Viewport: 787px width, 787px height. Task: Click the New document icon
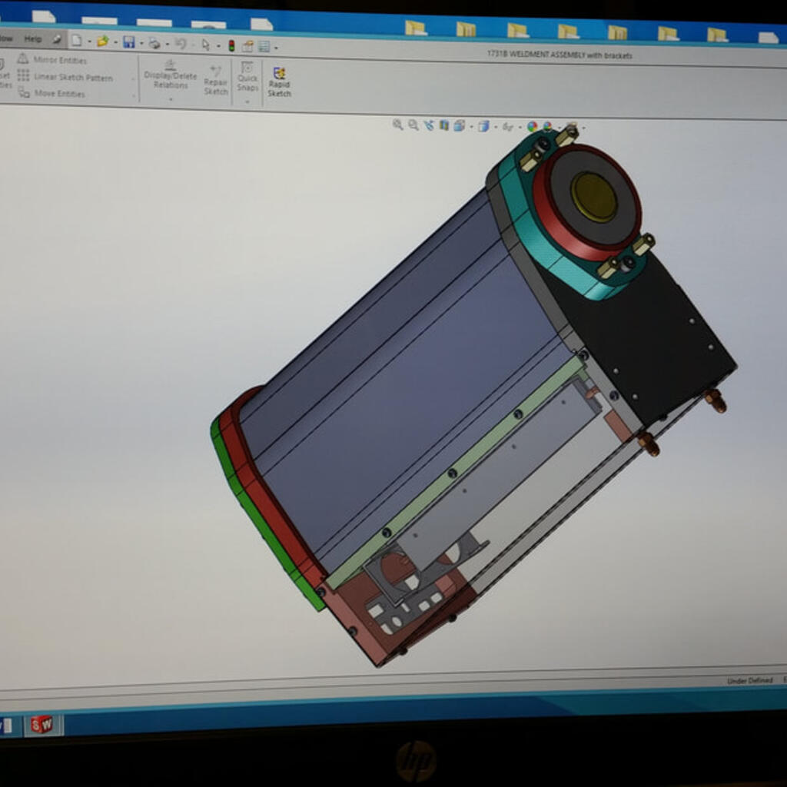coord(77,41)
